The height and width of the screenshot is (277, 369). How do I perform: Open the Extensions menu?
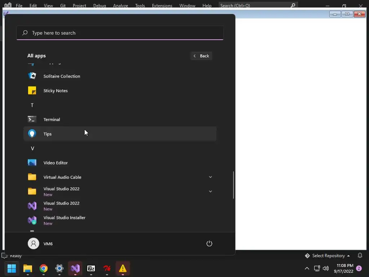(x=162, y=5)
